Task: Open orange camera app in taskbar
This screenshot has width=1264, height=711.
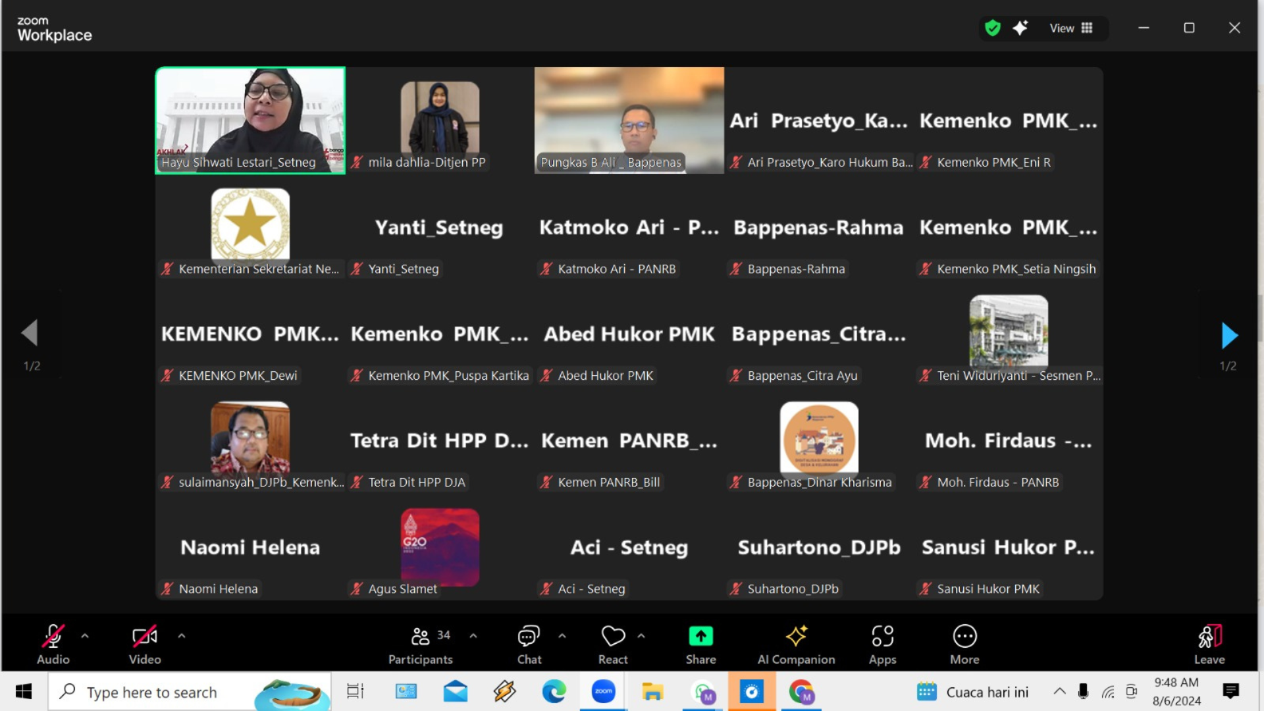Action: coord(752,691)
